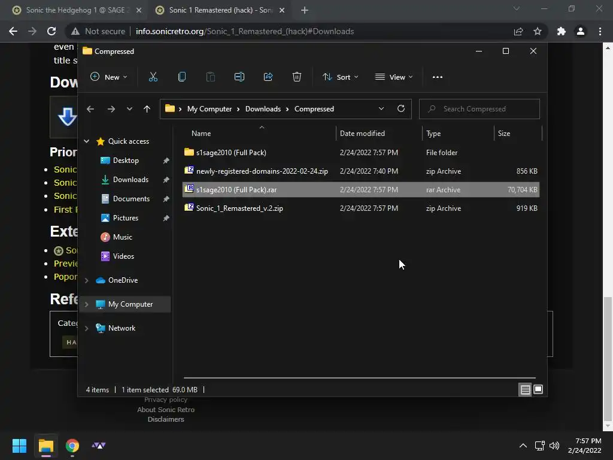Screen dimensions: 613x460
Task: Click the Size column header
Action: click(x=518, y=134)
